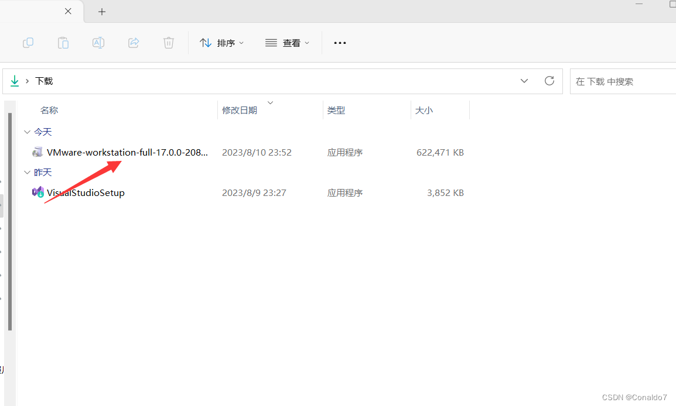This screenshot has height=406, width=676.
Task: Click the 下载 breadcrumb in the address bar
Action: tap(44, 81)
